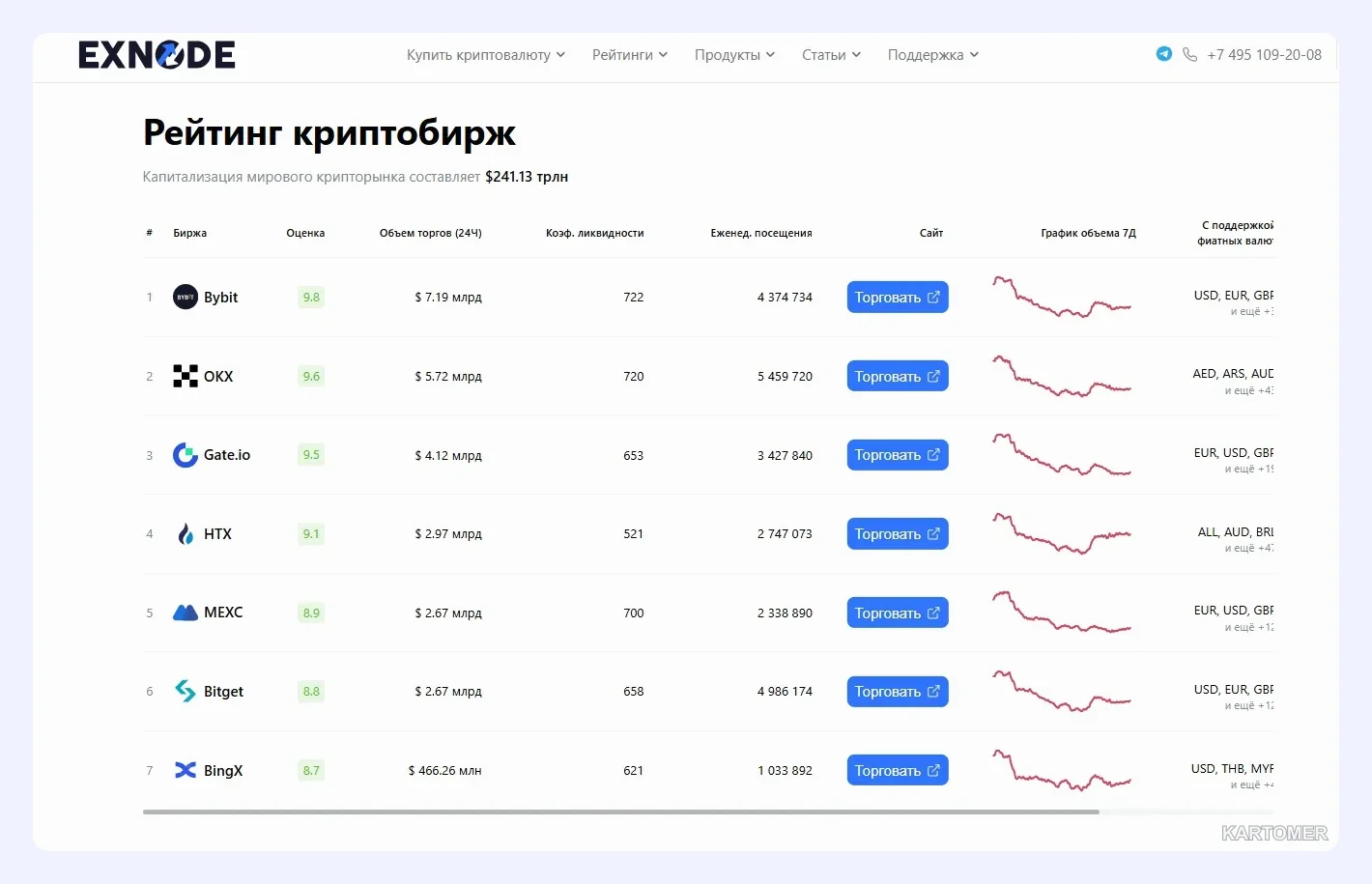Open BingX's 7-day volume chart
The image size is (1372, 884).
point(1062,771)
